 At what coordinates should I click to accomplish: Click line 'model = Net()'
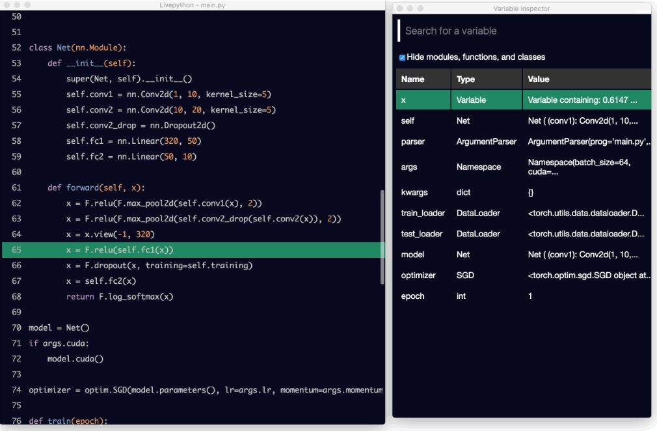coord(59,328)
